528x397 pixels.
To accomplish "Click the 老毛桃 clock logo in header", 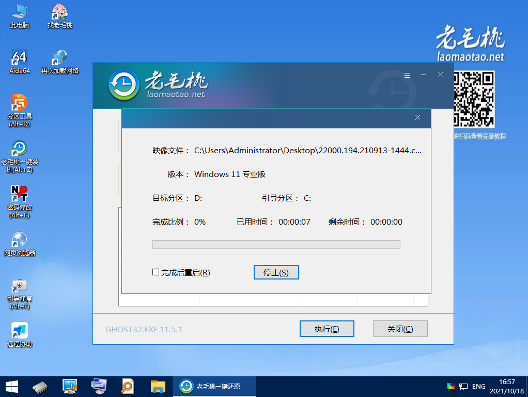I will pyautogui.click(x=123, y=85).
